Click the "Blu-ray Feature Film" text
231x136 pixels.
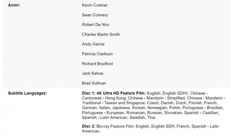click(115, 126)
